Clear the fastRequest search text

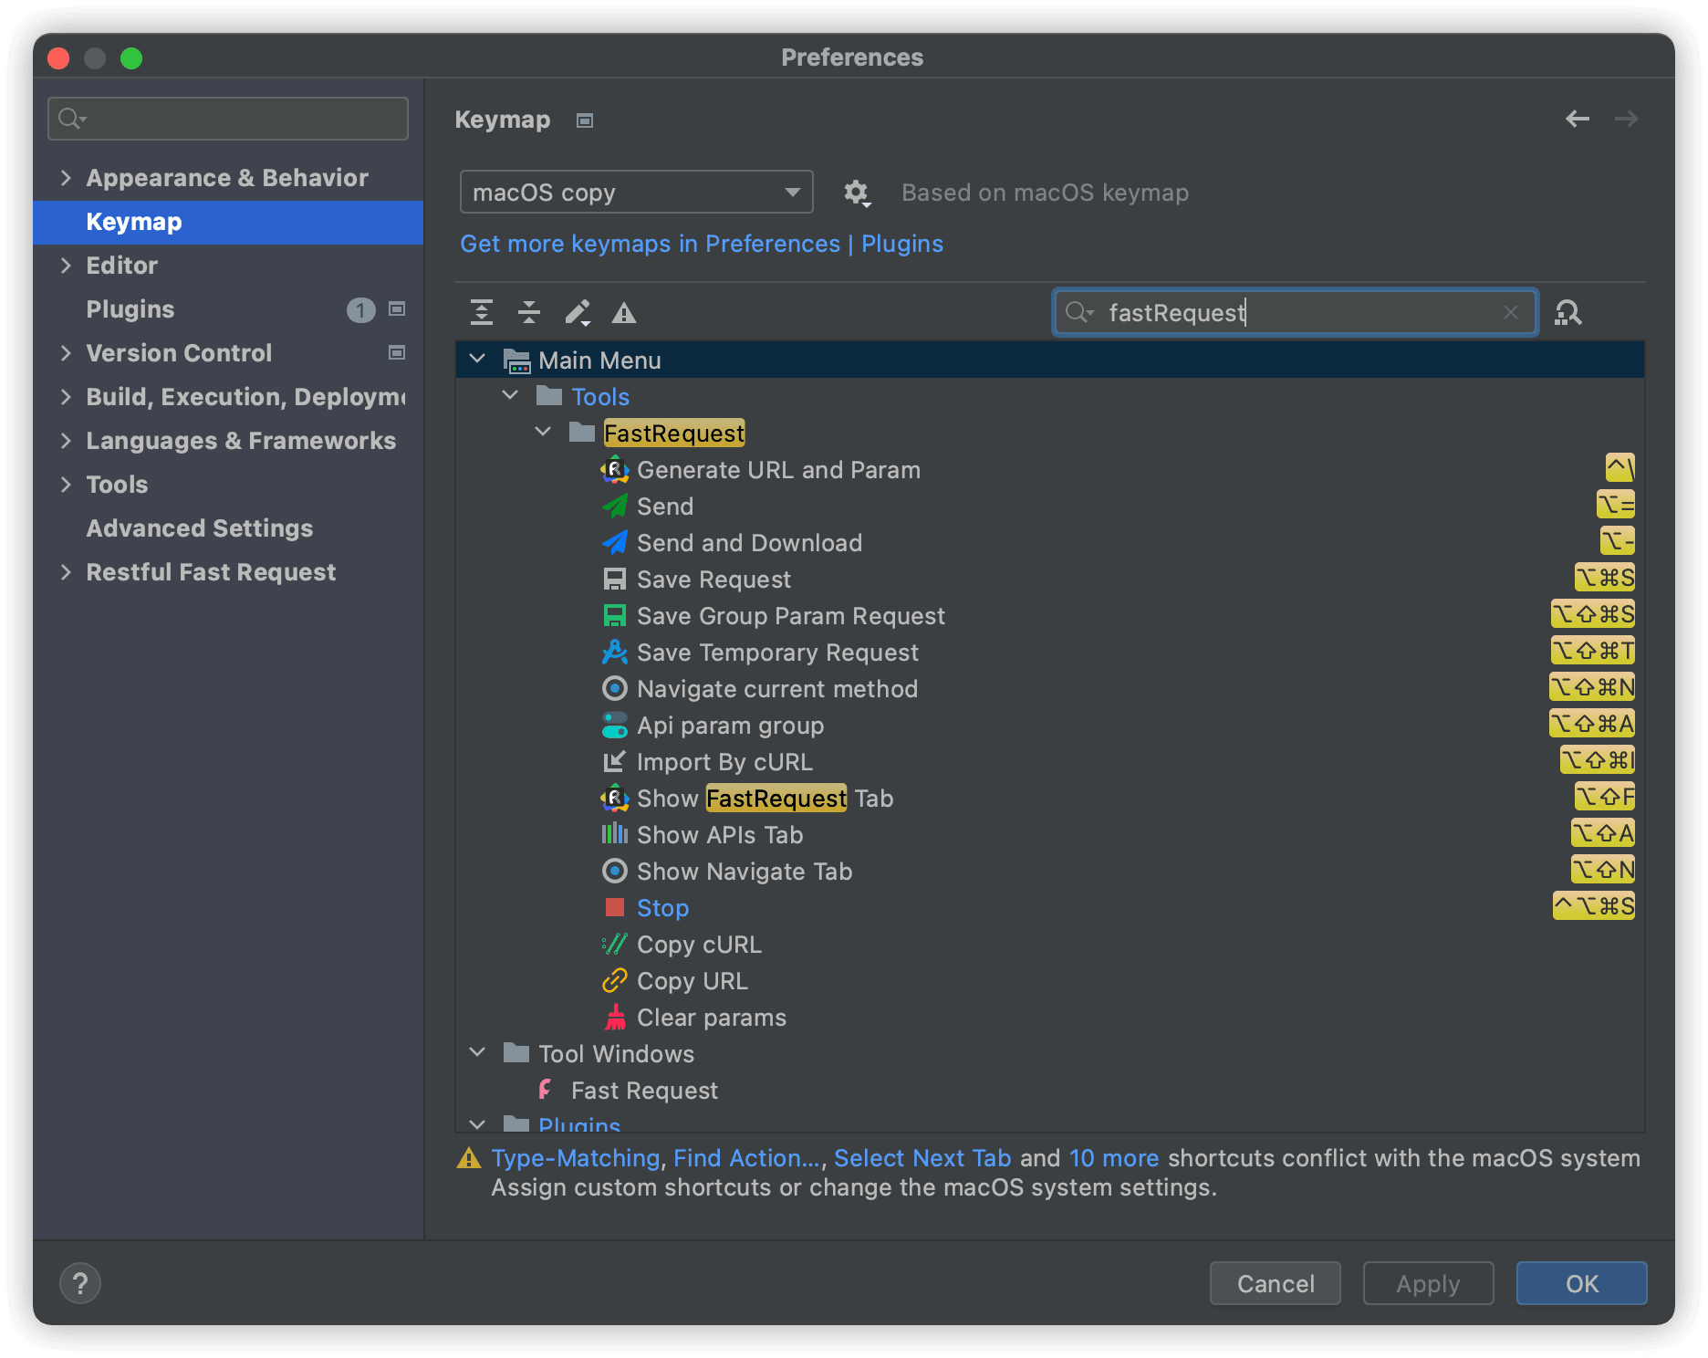coord(1511,312)
